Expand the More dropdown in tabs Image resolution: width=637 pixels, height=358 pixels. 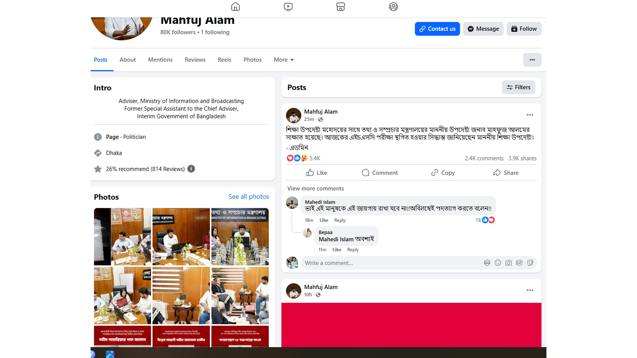tap(284, 60)
